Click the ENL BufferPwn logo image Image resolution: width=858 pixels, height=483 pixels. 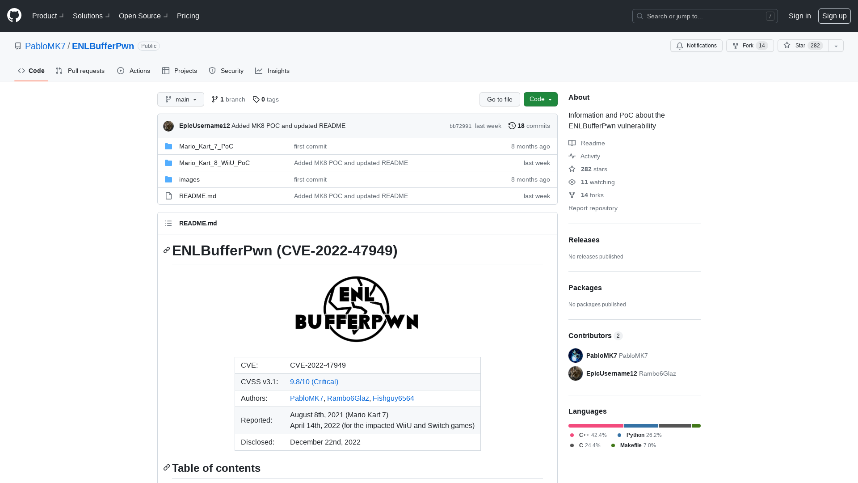pos(357,309)
